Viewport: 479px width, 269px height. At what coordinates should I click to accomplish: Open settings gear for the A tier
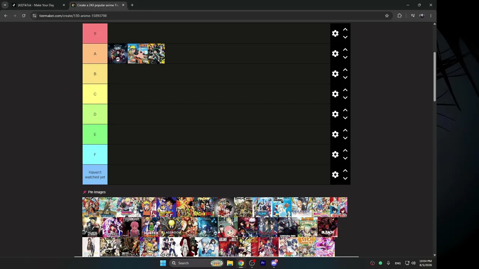pos(335,54)
